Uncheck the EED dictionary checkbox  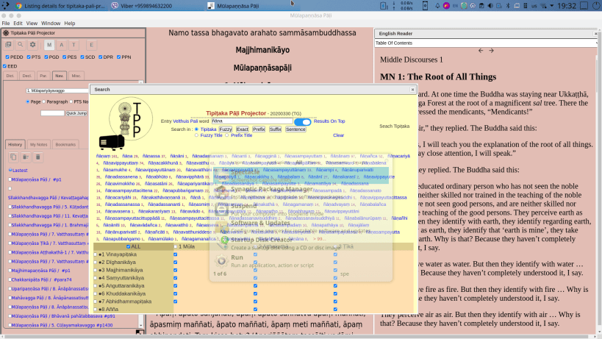(x=4, y=66)
